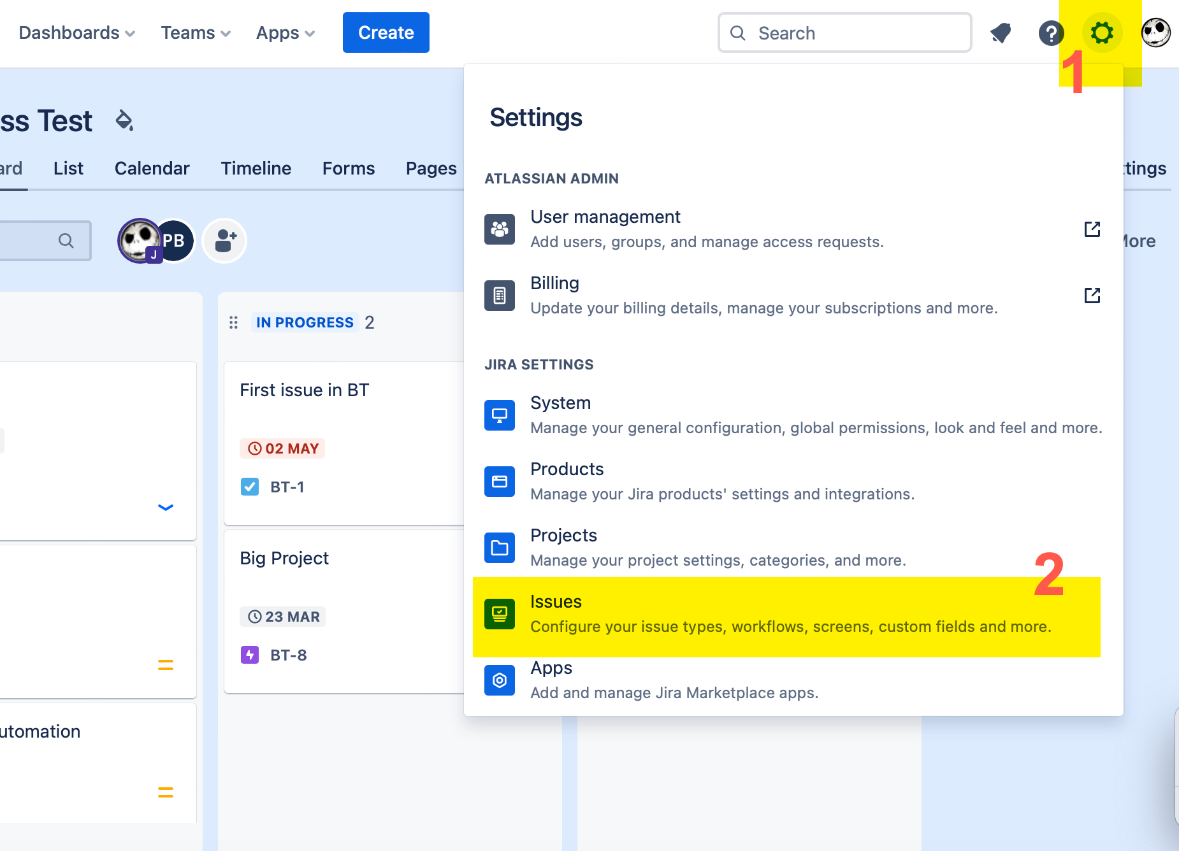Open the notifications bell icon
Viewport: 1179px width, 851px height.
click(1000, 33)
